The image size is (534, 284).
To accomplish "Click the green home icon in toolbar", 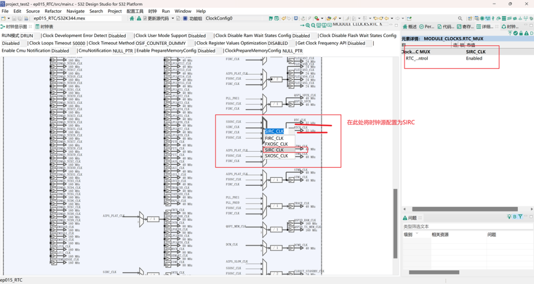I will [132, 18].
